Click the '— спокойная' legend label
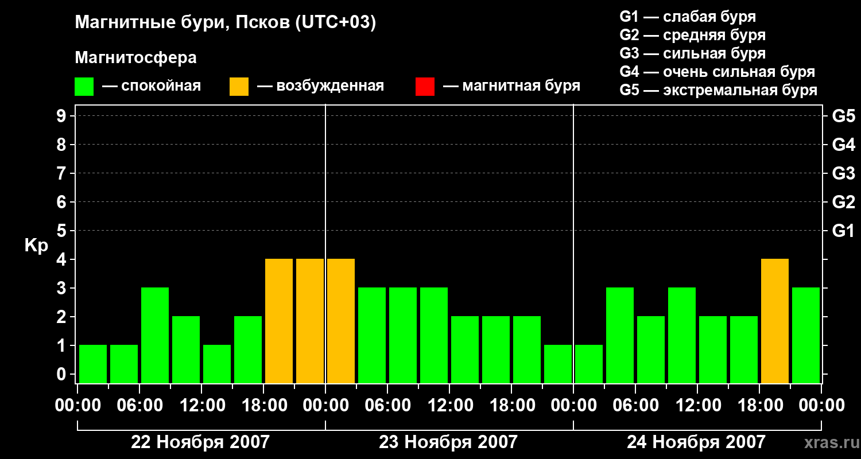The width and height of the screenshot is (861, 459). point(152,86)
